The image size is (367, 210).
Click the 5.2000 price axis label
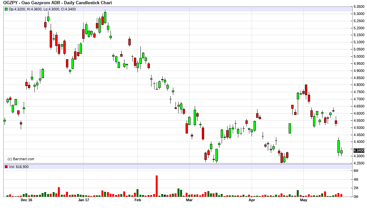tap(359, 28)
